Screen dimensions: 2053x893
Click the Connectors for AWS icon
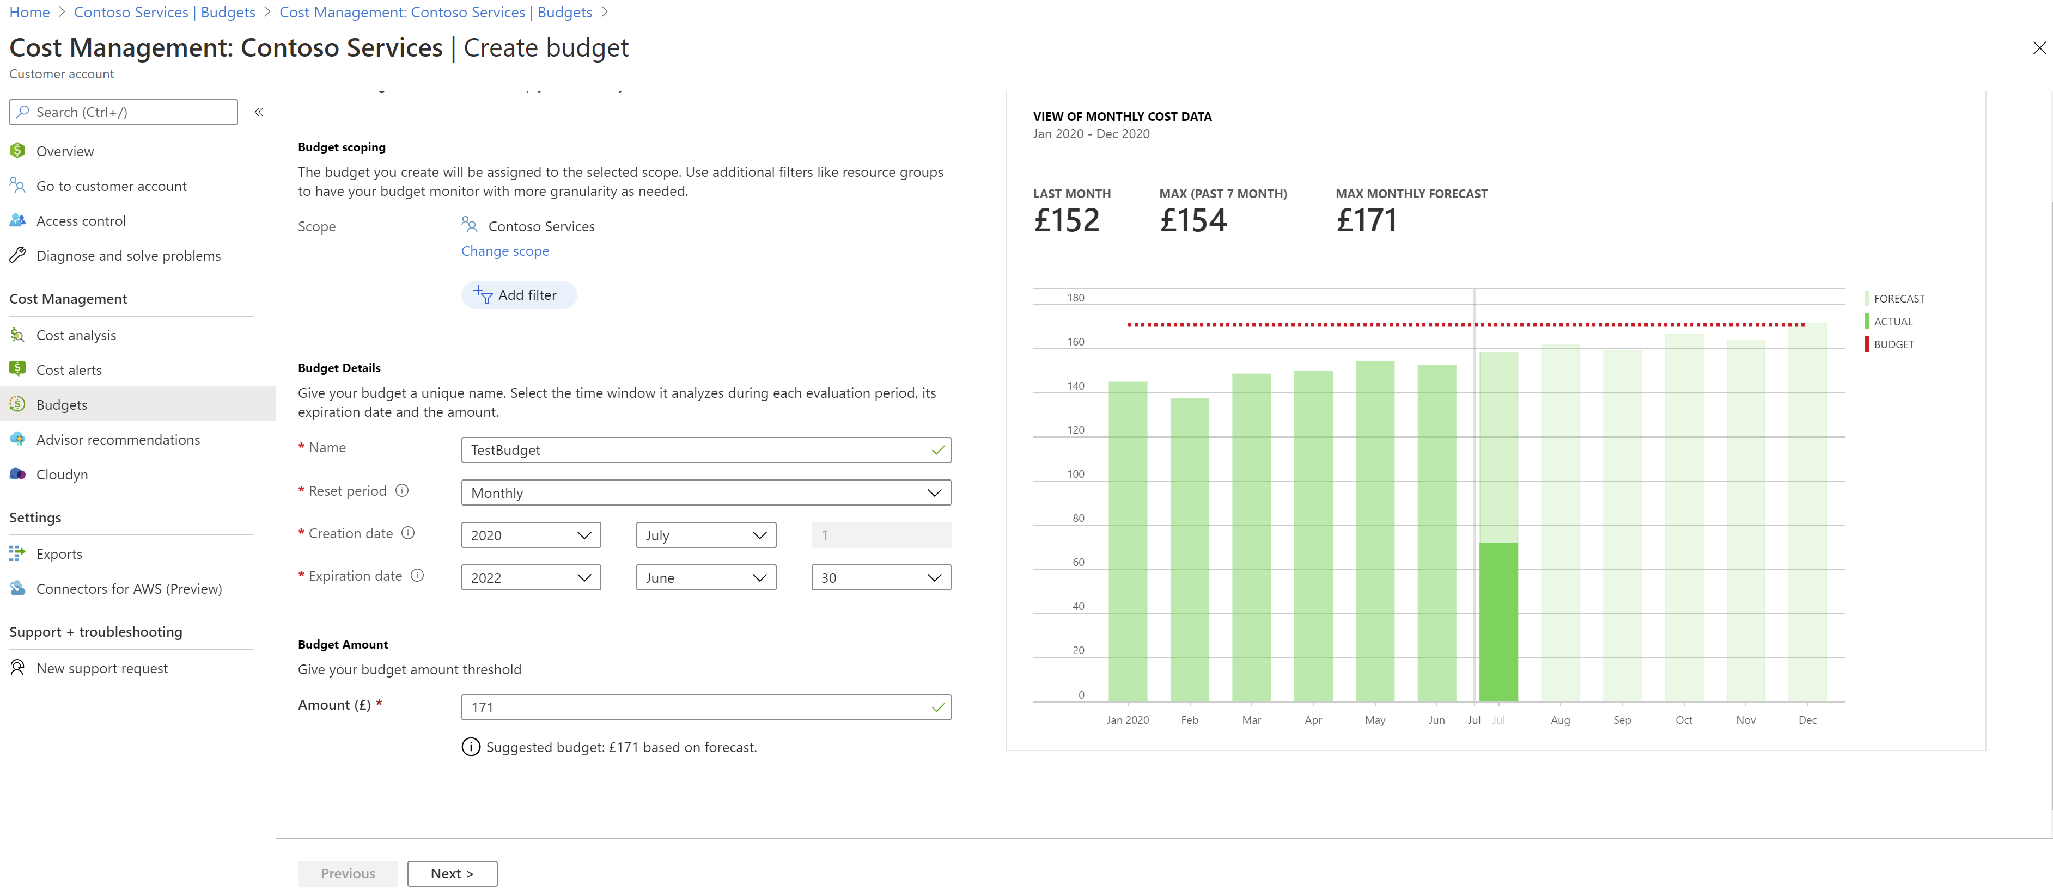17,588
